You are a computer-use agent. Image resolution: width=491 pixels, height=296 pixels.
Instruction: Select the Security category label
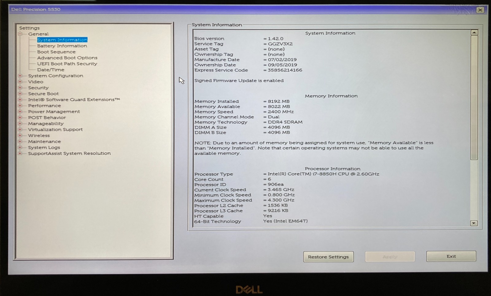coord(38,88)
